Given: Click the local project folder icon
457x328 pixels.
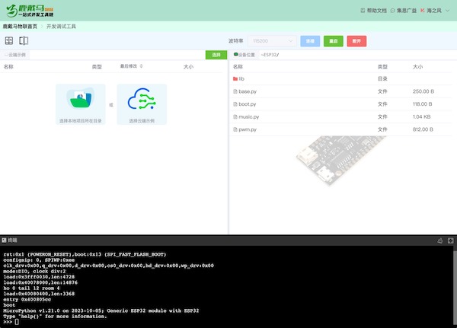Looking at the screenshot, I should click(80, 100).
